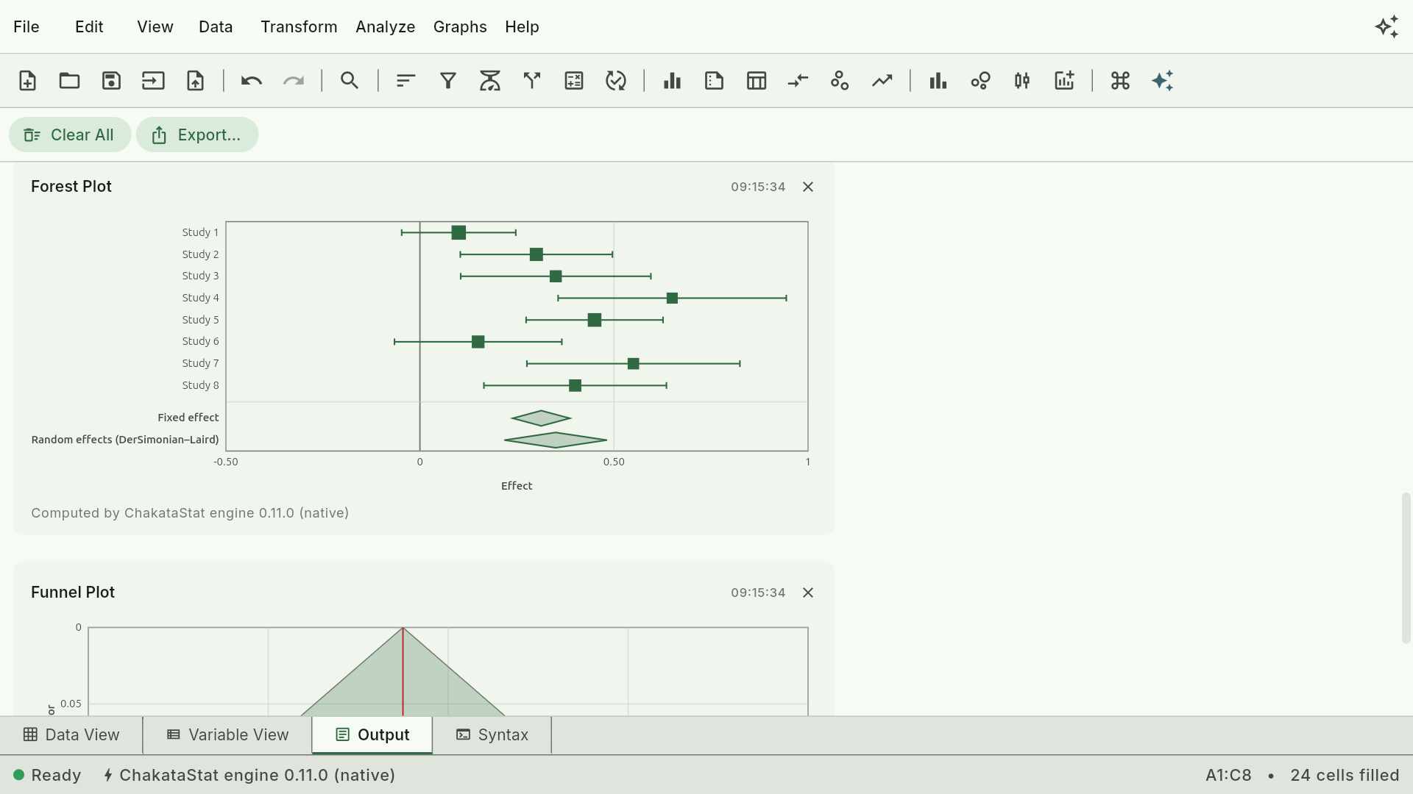Click the recode circular check icon
The height and width of the screenshot is (794, 1413).
(615, 81)
